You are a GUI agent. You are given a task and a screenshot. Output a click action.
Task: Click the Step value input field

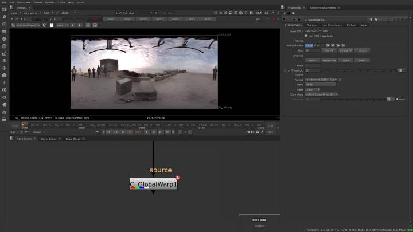point(310,50)
